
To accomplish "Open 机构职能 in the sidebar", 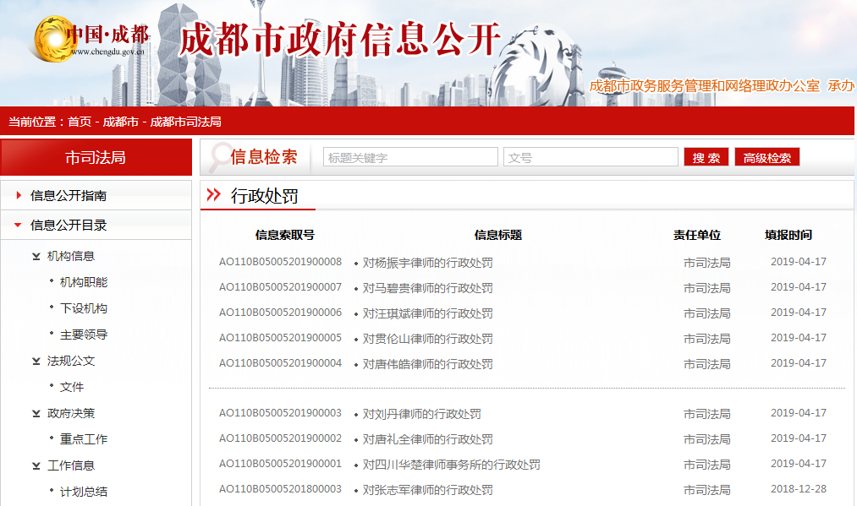I will point(84,282).
